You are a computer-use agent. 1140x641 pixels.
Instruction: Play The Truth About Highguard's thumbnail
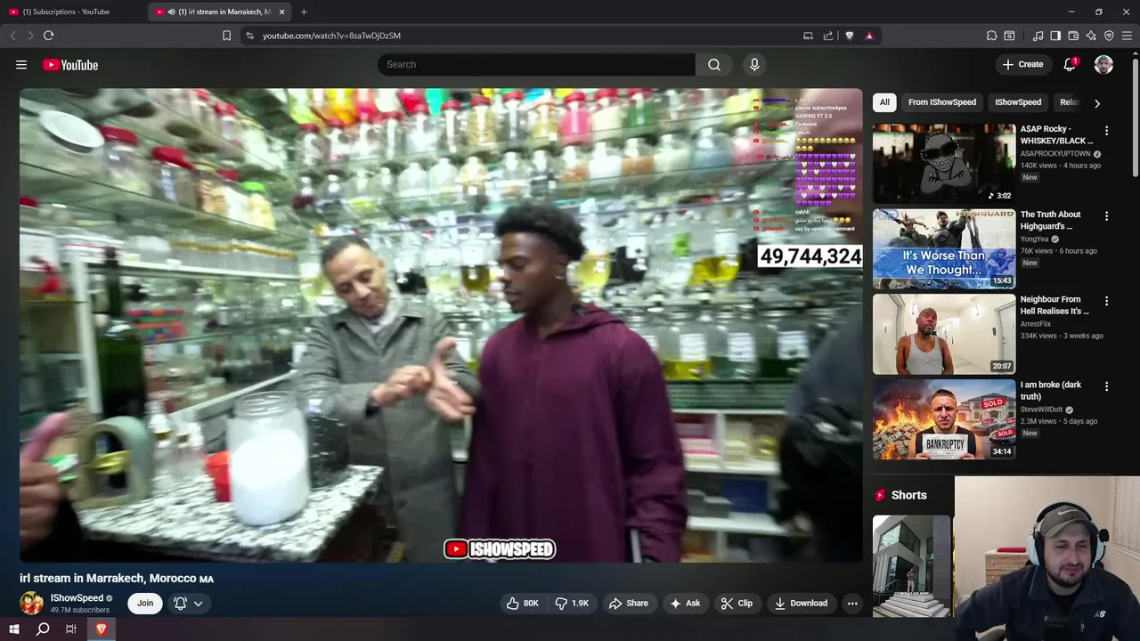tap(944, 249)
